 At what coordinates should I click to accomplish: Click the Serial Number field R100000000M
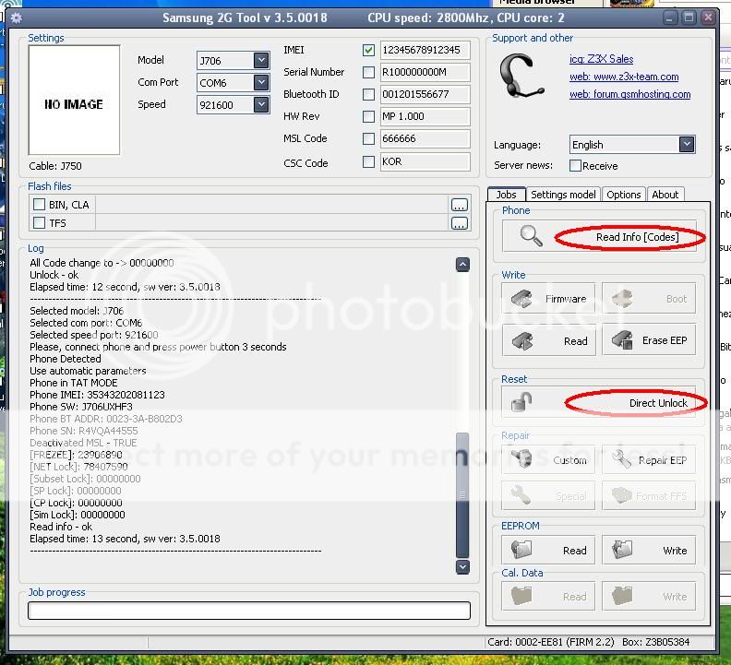(x=425, y=72)
